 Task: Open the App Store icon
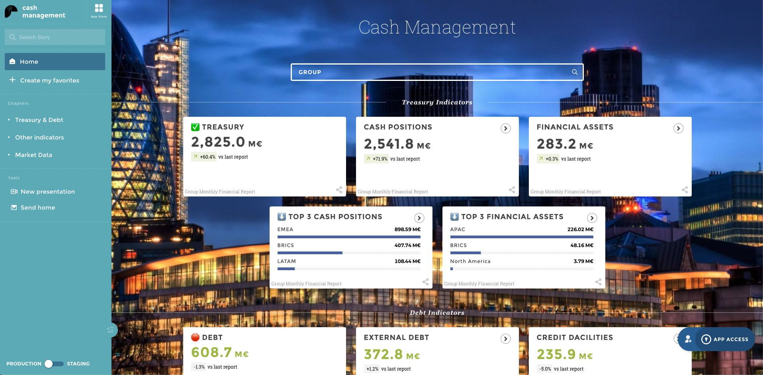click(x=99, y=10)
